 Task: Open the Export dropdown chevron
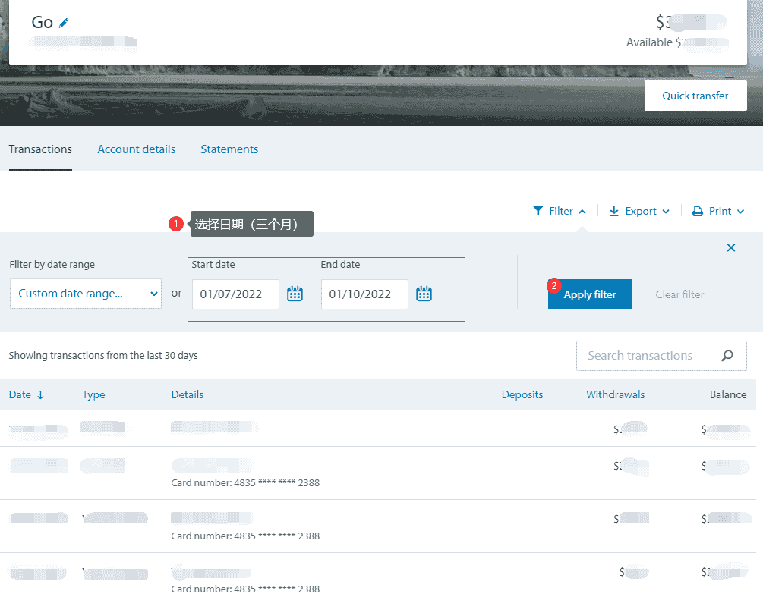coord(666,212)
